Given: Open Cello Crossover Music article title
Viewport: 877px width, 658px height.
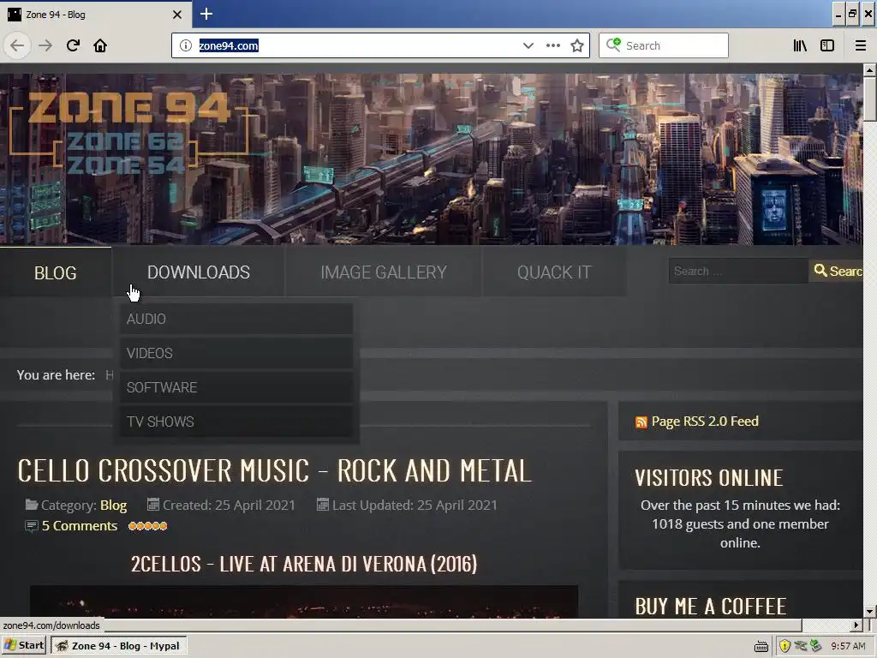Looking at the screenshot, I should (x=275, y=470).
